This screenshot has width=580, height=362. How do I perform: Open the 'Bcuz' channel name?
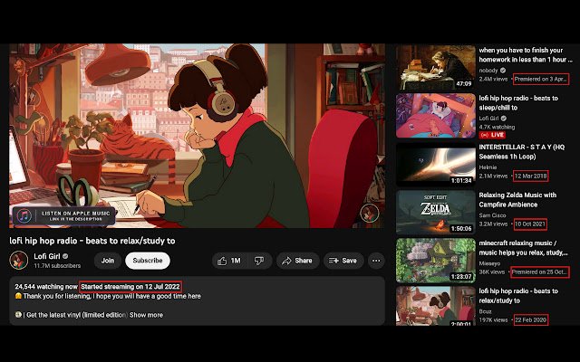click(485, 311)
